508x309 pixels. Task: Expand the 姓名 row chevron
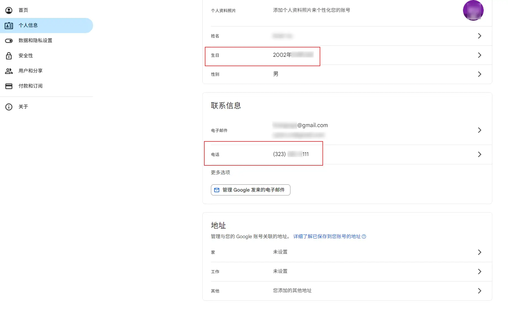click(479, 36)
